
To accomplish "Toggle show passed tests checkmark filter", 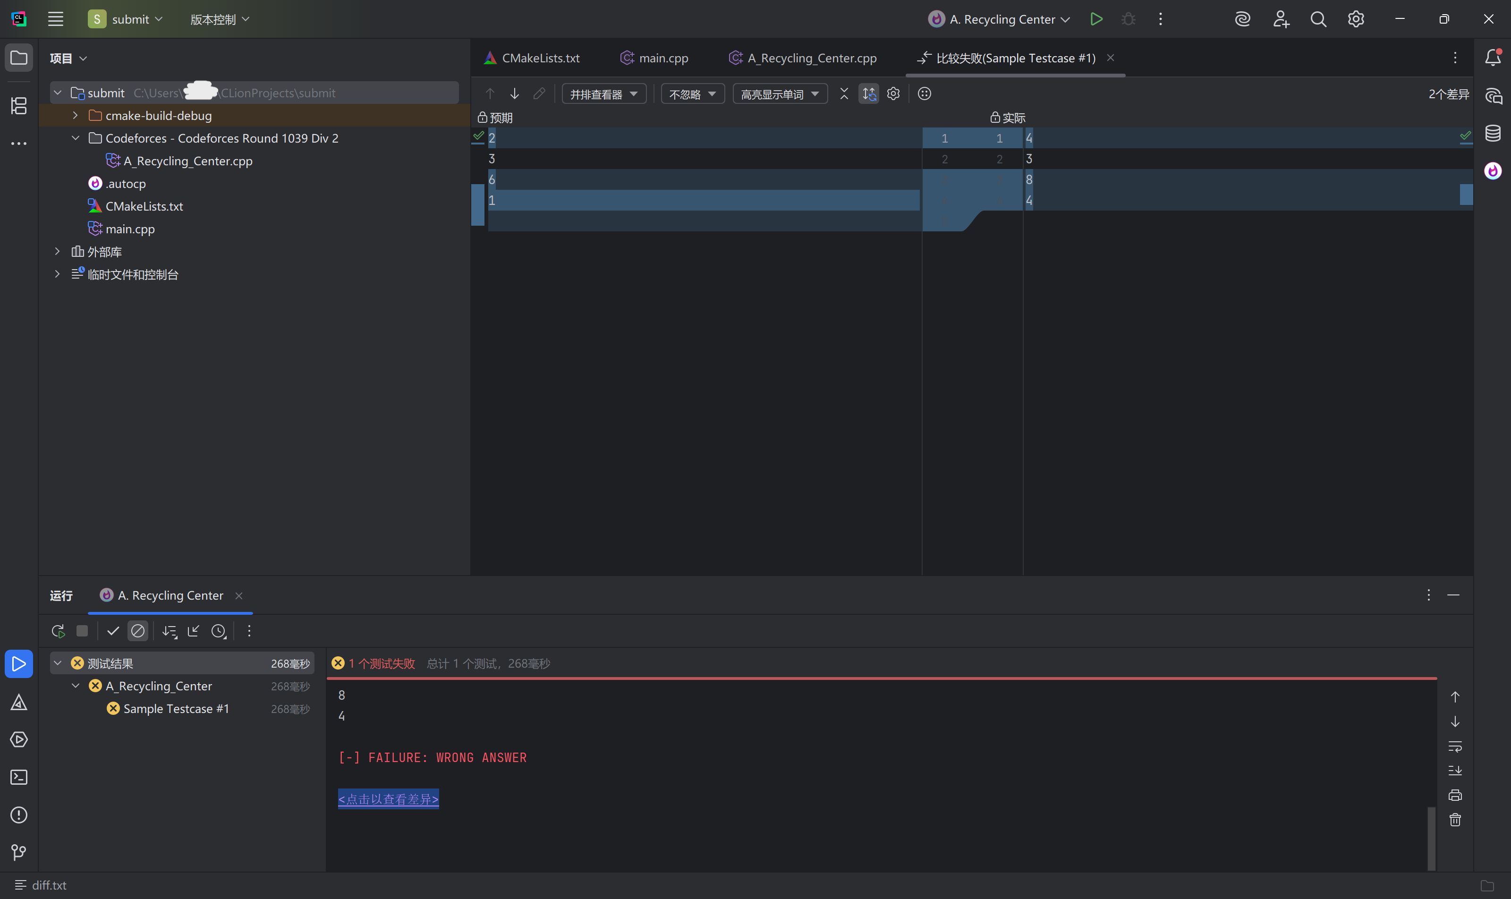I will point(113,631).
